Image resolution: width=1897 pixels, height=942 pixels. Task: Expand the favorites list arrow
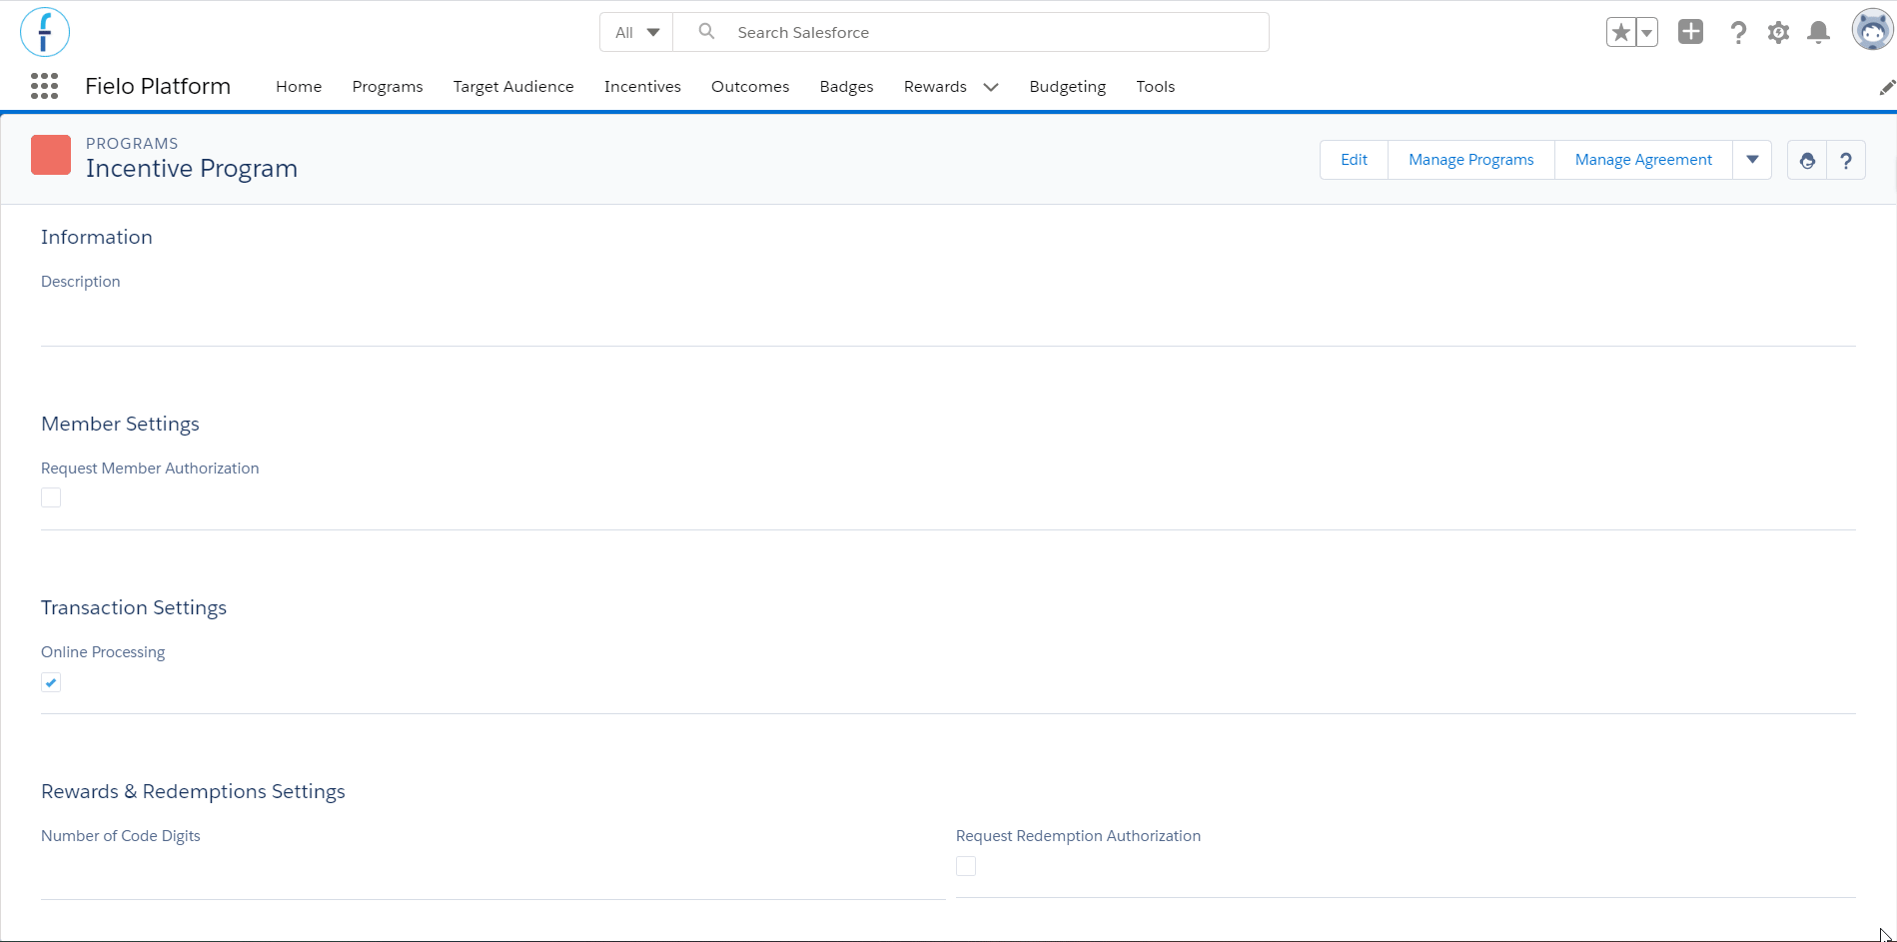point(1646,33)
